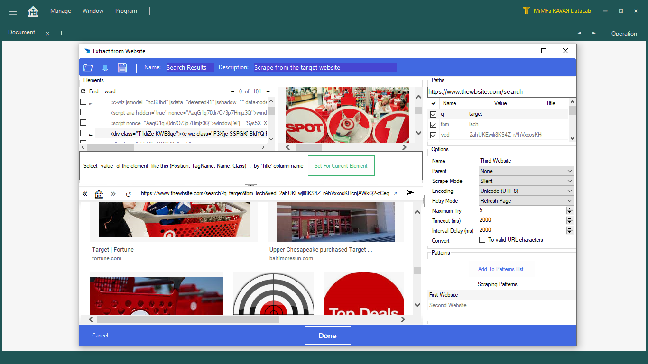This screenshot has height=364, width=648.
Task: Click the browser home icon
Action: click(x=99, y=193)
